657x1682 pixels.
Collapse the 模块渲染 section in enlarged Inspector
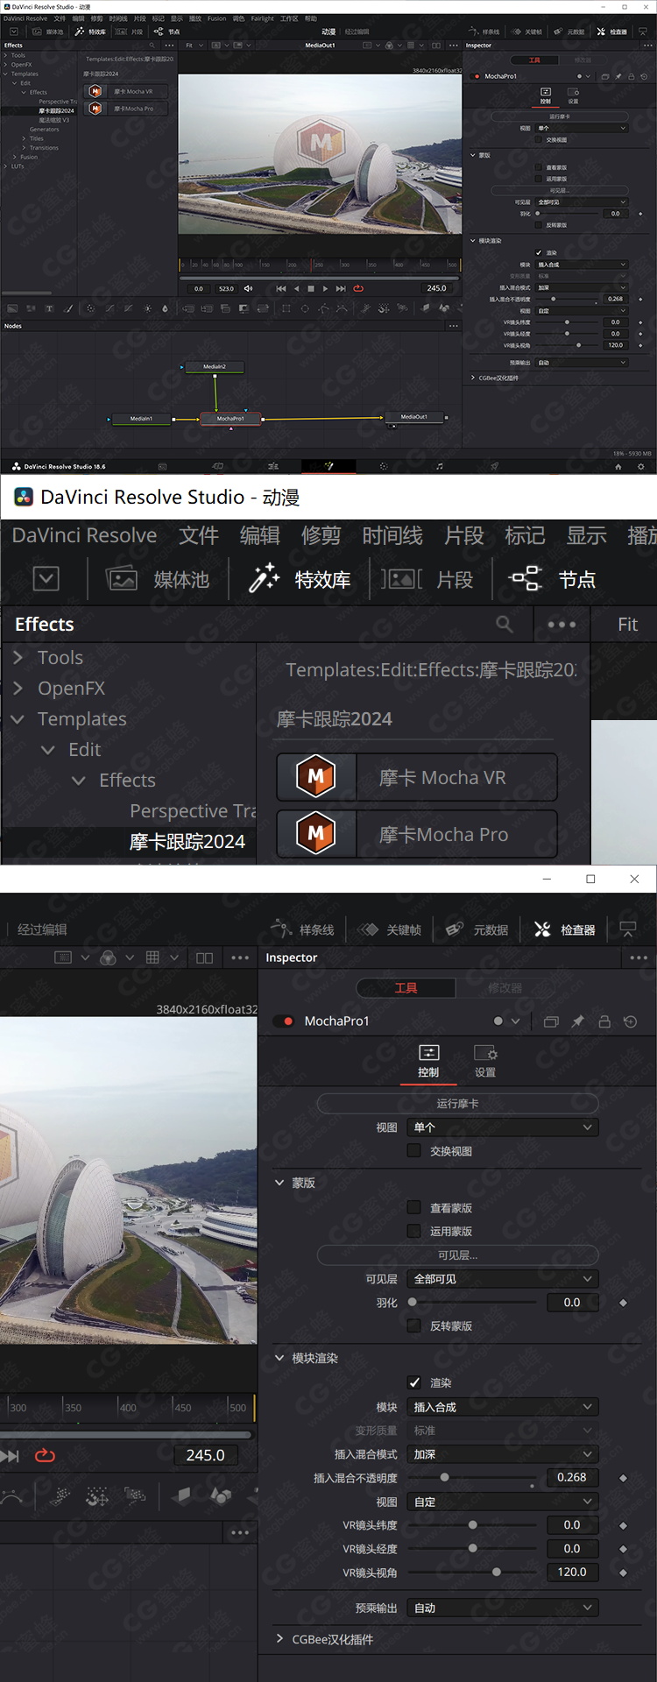point(279,1358)
